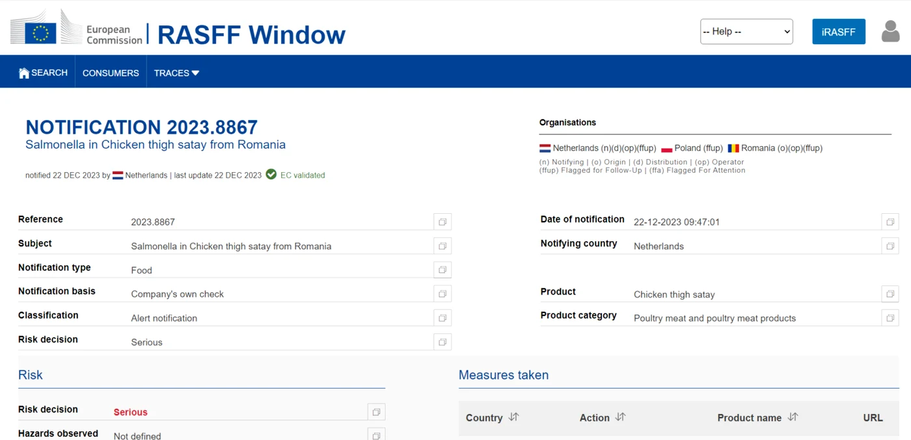Sort Measures taken by Action
Viewport: 911px width, 440px height.
pos(620,417)
